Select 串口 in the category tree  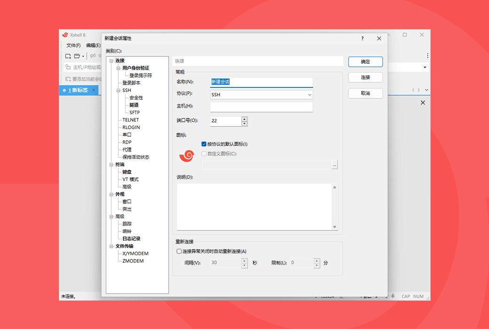pos(127,135)
